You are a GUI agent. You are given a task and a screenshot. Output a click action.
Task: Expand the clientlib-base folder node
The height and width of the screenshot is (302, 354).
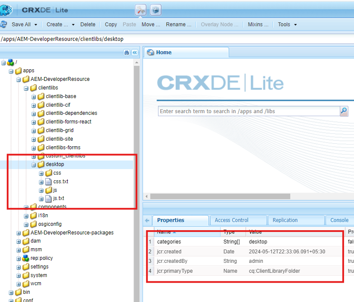34,96
